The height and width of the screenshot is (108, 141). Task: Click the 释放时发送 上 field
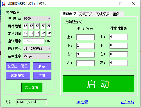(x=119, y=37)
